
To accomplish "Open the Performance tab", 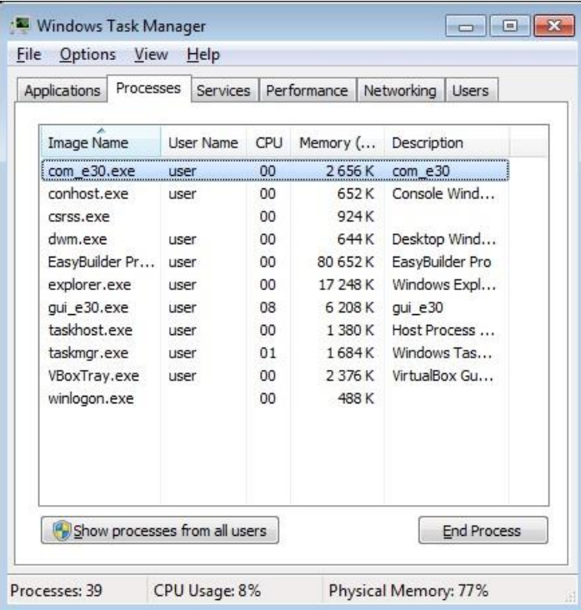I will [307, 91].
